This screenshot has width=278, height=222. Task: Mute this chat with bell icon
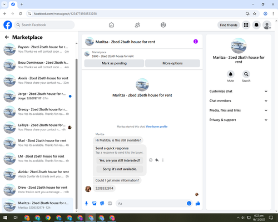[231, 74]
